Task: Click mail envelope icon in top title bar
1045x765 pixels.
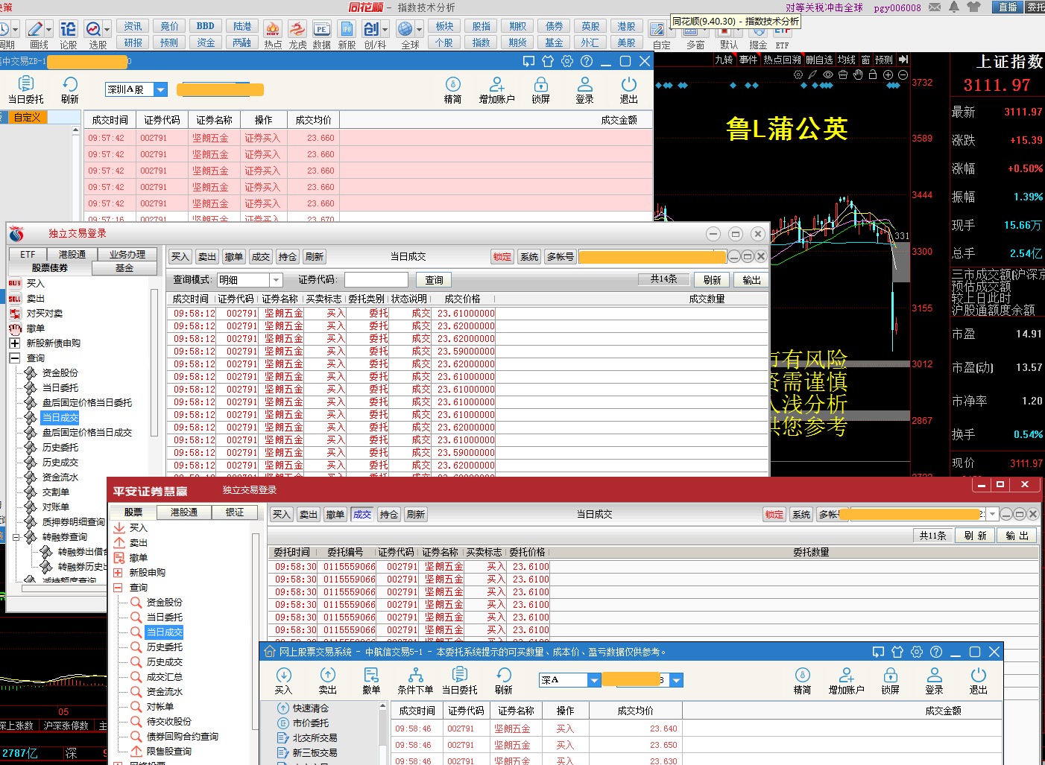Action: pyautogui.click(x=935, y=7)
